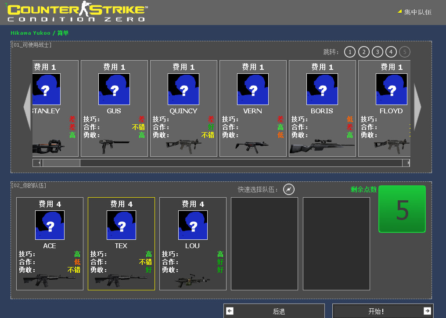This screenshot has width=446, height=318.
Task: Select recruit GUS's portrait
Action: pyautogui.click(x=114, y=89)
